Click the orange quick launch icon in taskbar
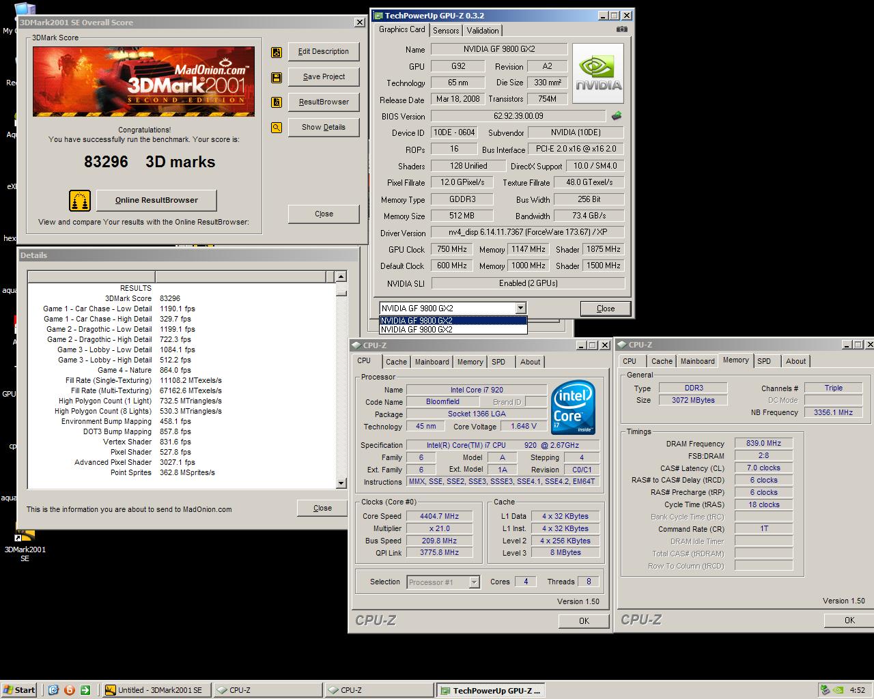The width and height of the screenshot is (874, 699). point(69,690)
